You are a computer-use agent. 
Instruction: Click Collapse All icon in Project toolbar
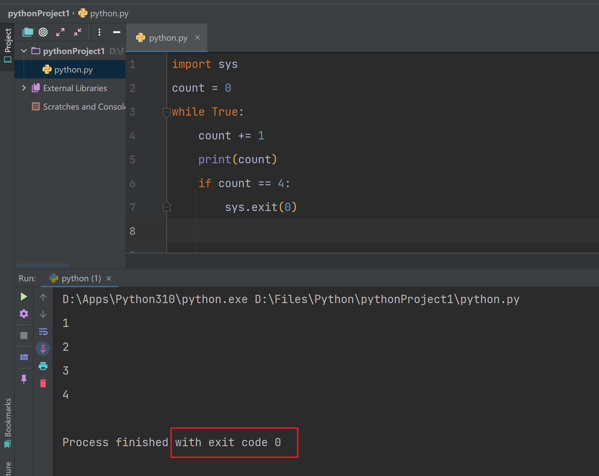(78, 32)
